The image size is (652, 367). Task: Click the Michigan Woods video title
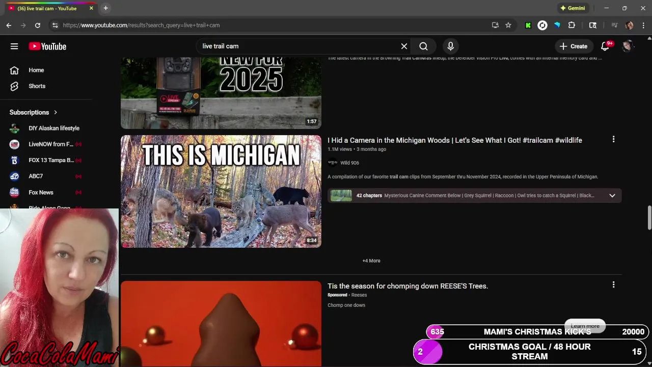pos(454,140)
